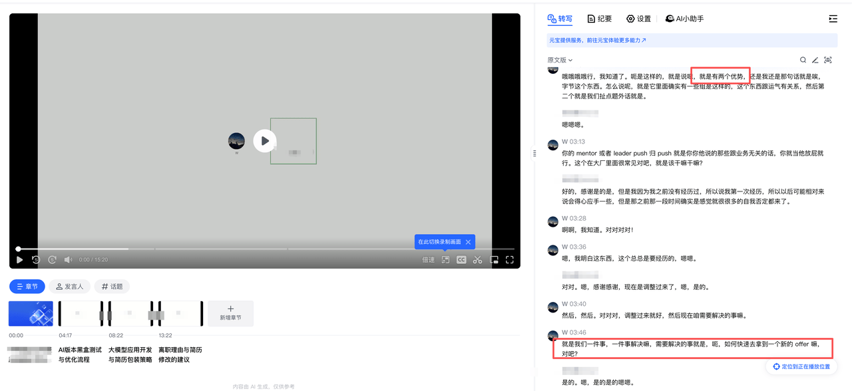
Task: Switch the recording screen layout icon
Action: (445, 260)
